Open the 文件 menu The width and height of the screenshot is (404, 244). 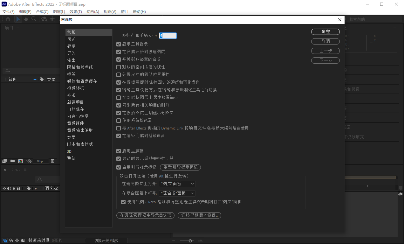[8, 11]
